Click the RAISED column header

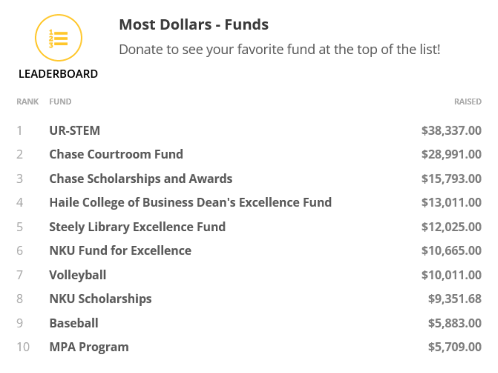coord(468,102)
